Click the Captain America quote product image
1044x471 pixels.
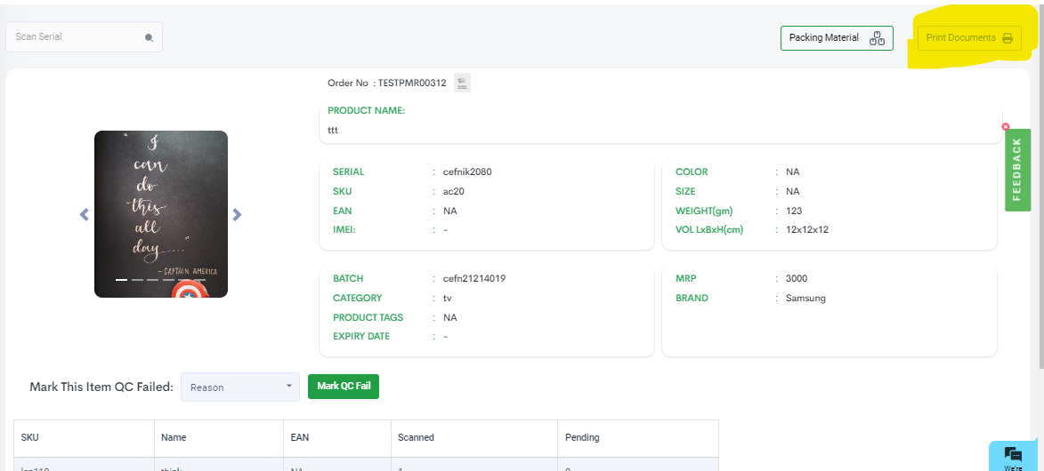point(161,213)
